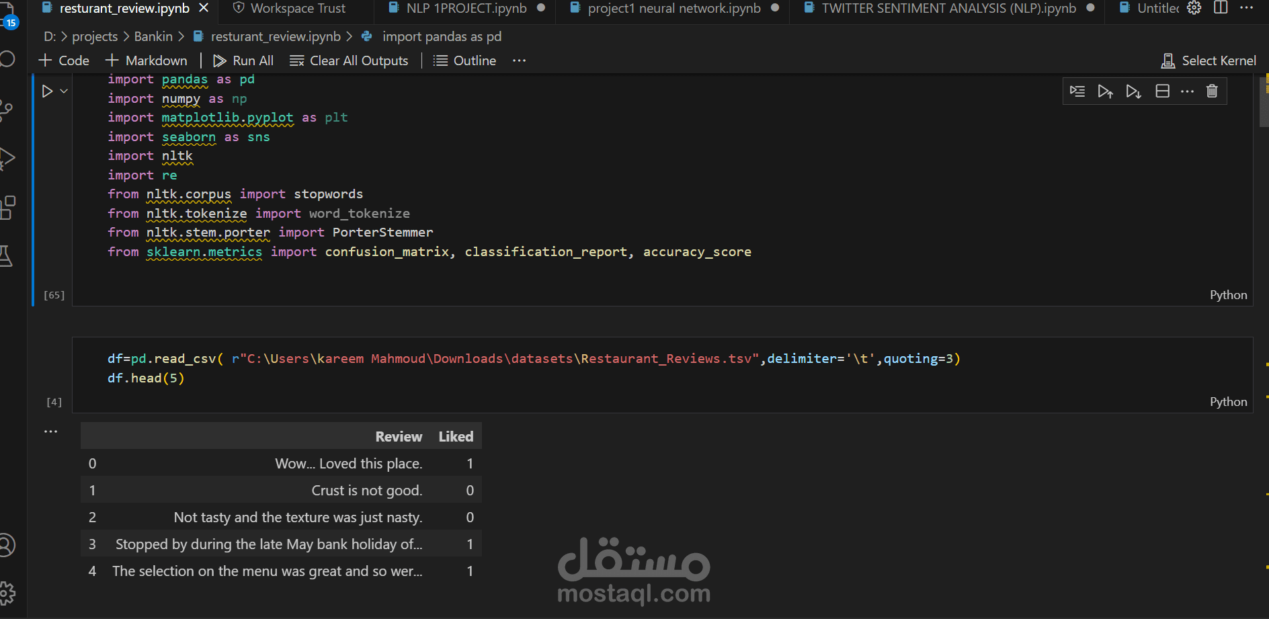The width and height of the screenshot is (1269, 619).
Task: Click Run All in the notebook toolbar
Action: click(243, 60)
